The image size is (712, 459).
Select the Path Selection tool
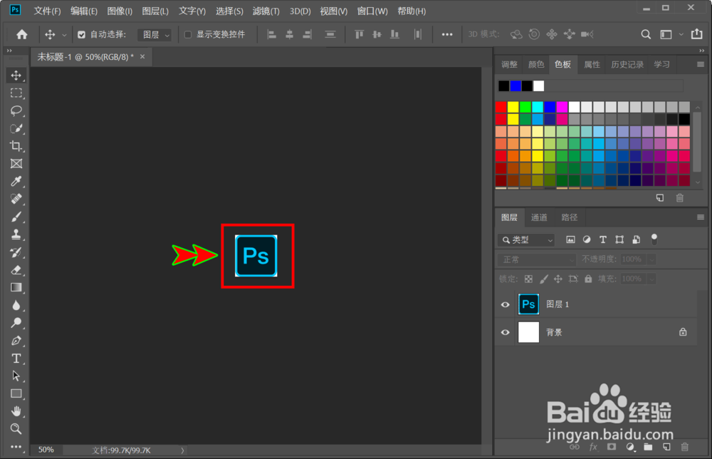(16, 376)
